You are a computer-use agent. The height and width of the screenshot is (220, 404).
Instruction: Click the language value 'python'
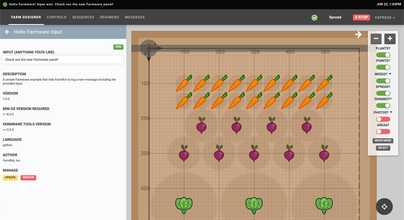point(7,145)
